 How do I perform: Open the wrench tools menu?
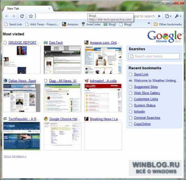[178, 16]
